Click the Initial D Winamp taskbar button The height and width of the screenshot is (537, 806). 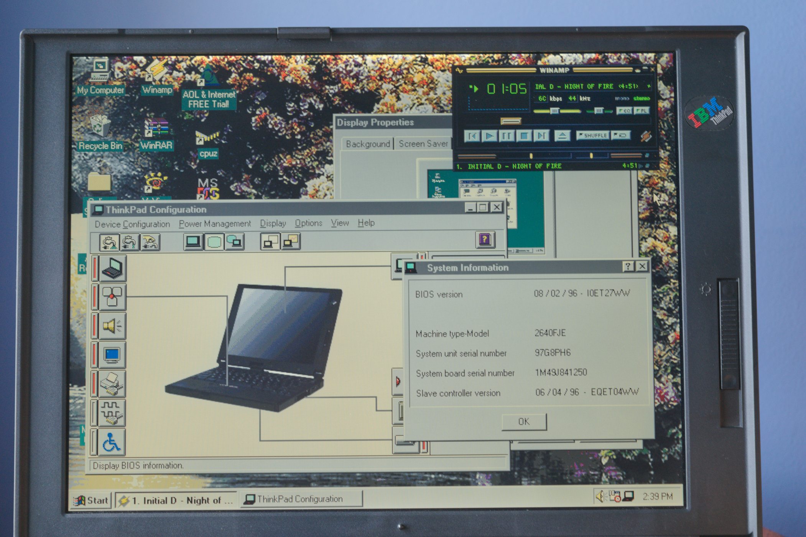[x=176, y=500]
